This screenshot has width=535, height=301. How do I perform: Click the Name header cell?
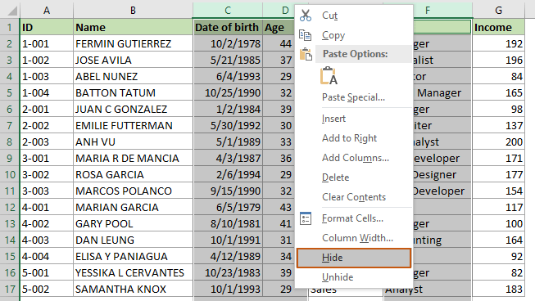[x=133, y=27]
